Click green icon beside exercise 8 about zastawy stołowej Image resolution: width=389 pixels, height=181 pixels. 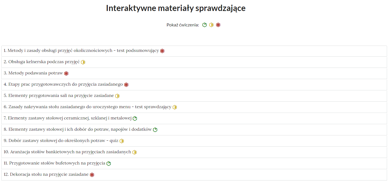click(155, 129)
